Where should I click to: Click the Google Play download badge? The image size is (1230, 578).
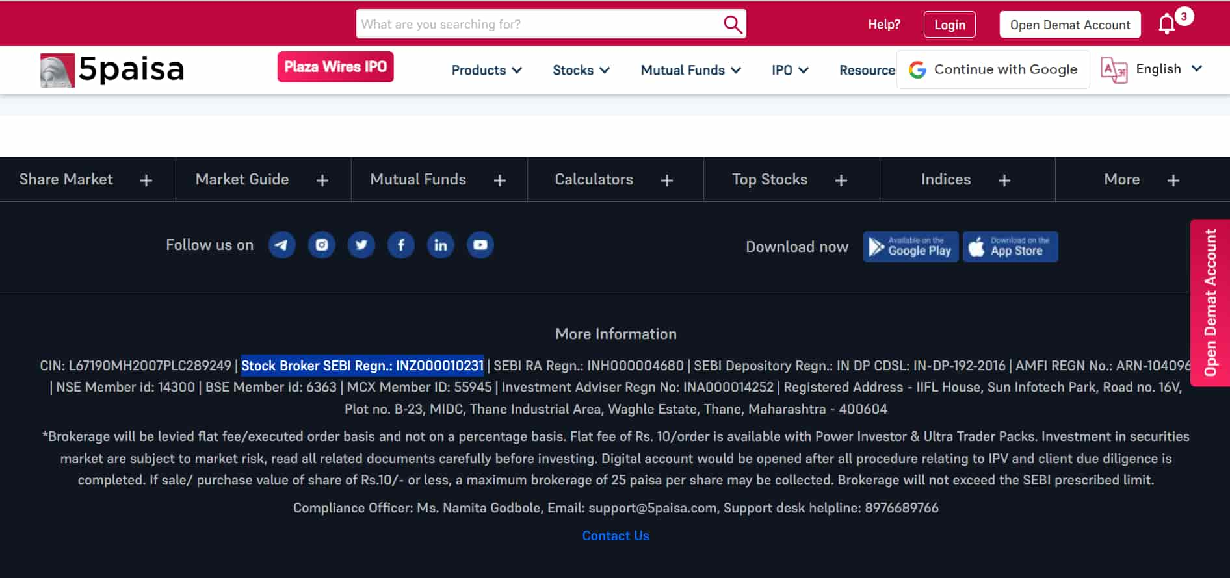click(x=911, y=247)
